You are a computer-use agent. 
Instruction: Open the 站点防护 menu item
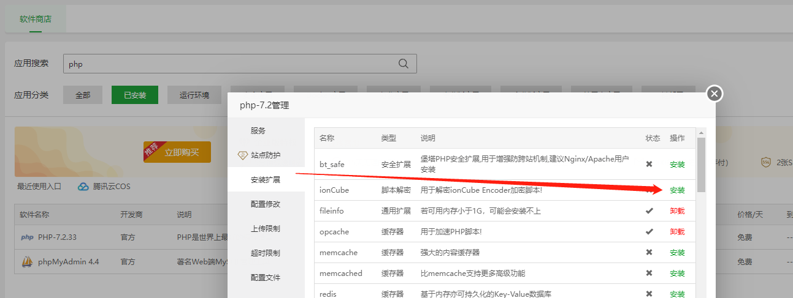tap(266, 155)
